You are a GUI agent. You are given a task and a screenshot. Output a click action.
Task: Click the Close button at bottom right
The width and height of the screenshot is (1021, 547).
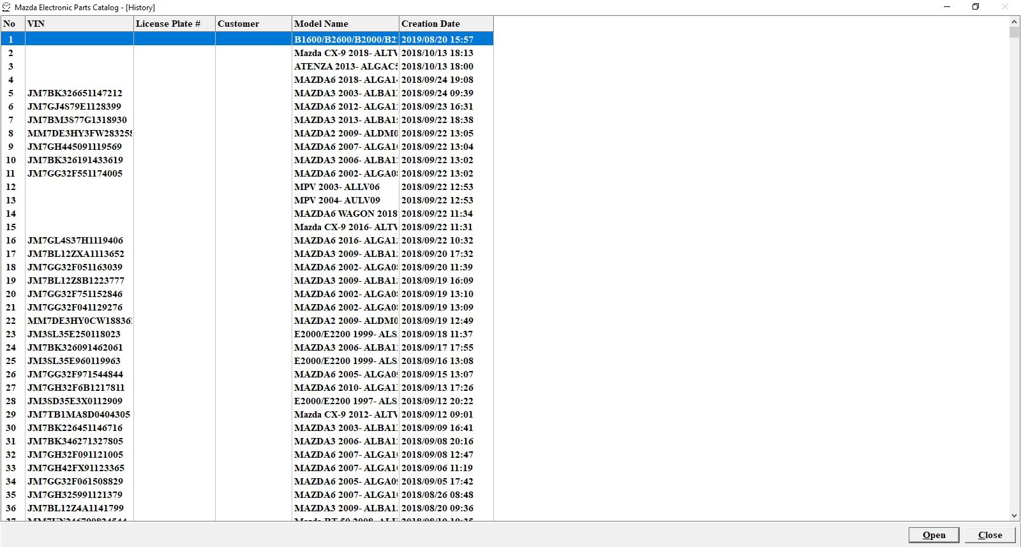tap(990, 535)
